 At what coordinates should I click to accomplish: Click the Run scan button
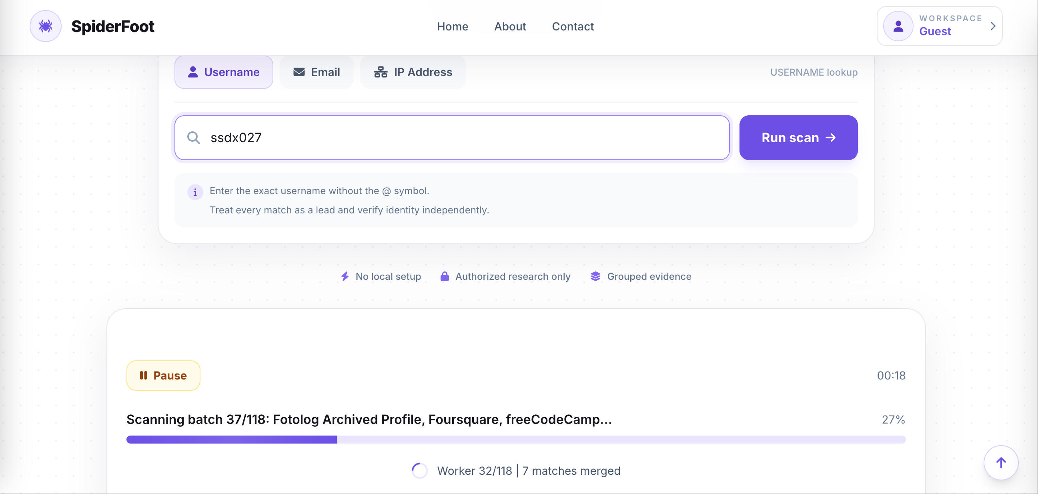pos(798,138)
